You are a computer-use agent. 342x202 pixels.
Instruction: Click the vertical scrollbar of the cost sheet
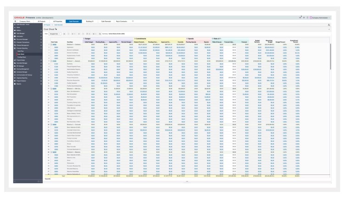[331, 56]
